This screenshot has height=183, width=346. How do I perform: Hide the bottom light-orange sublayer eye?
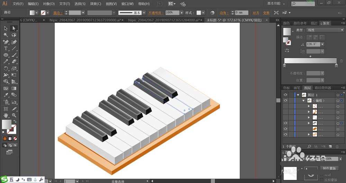[x=285, y=134]
